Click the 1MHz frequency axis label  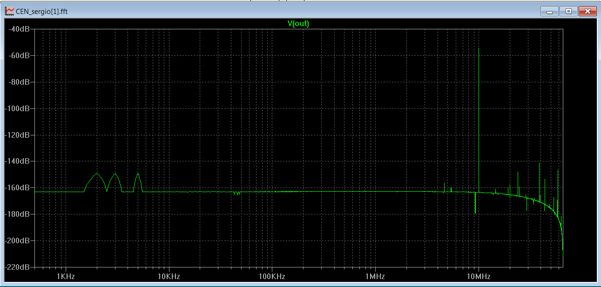pyautogui.click(x=375, y=276)
